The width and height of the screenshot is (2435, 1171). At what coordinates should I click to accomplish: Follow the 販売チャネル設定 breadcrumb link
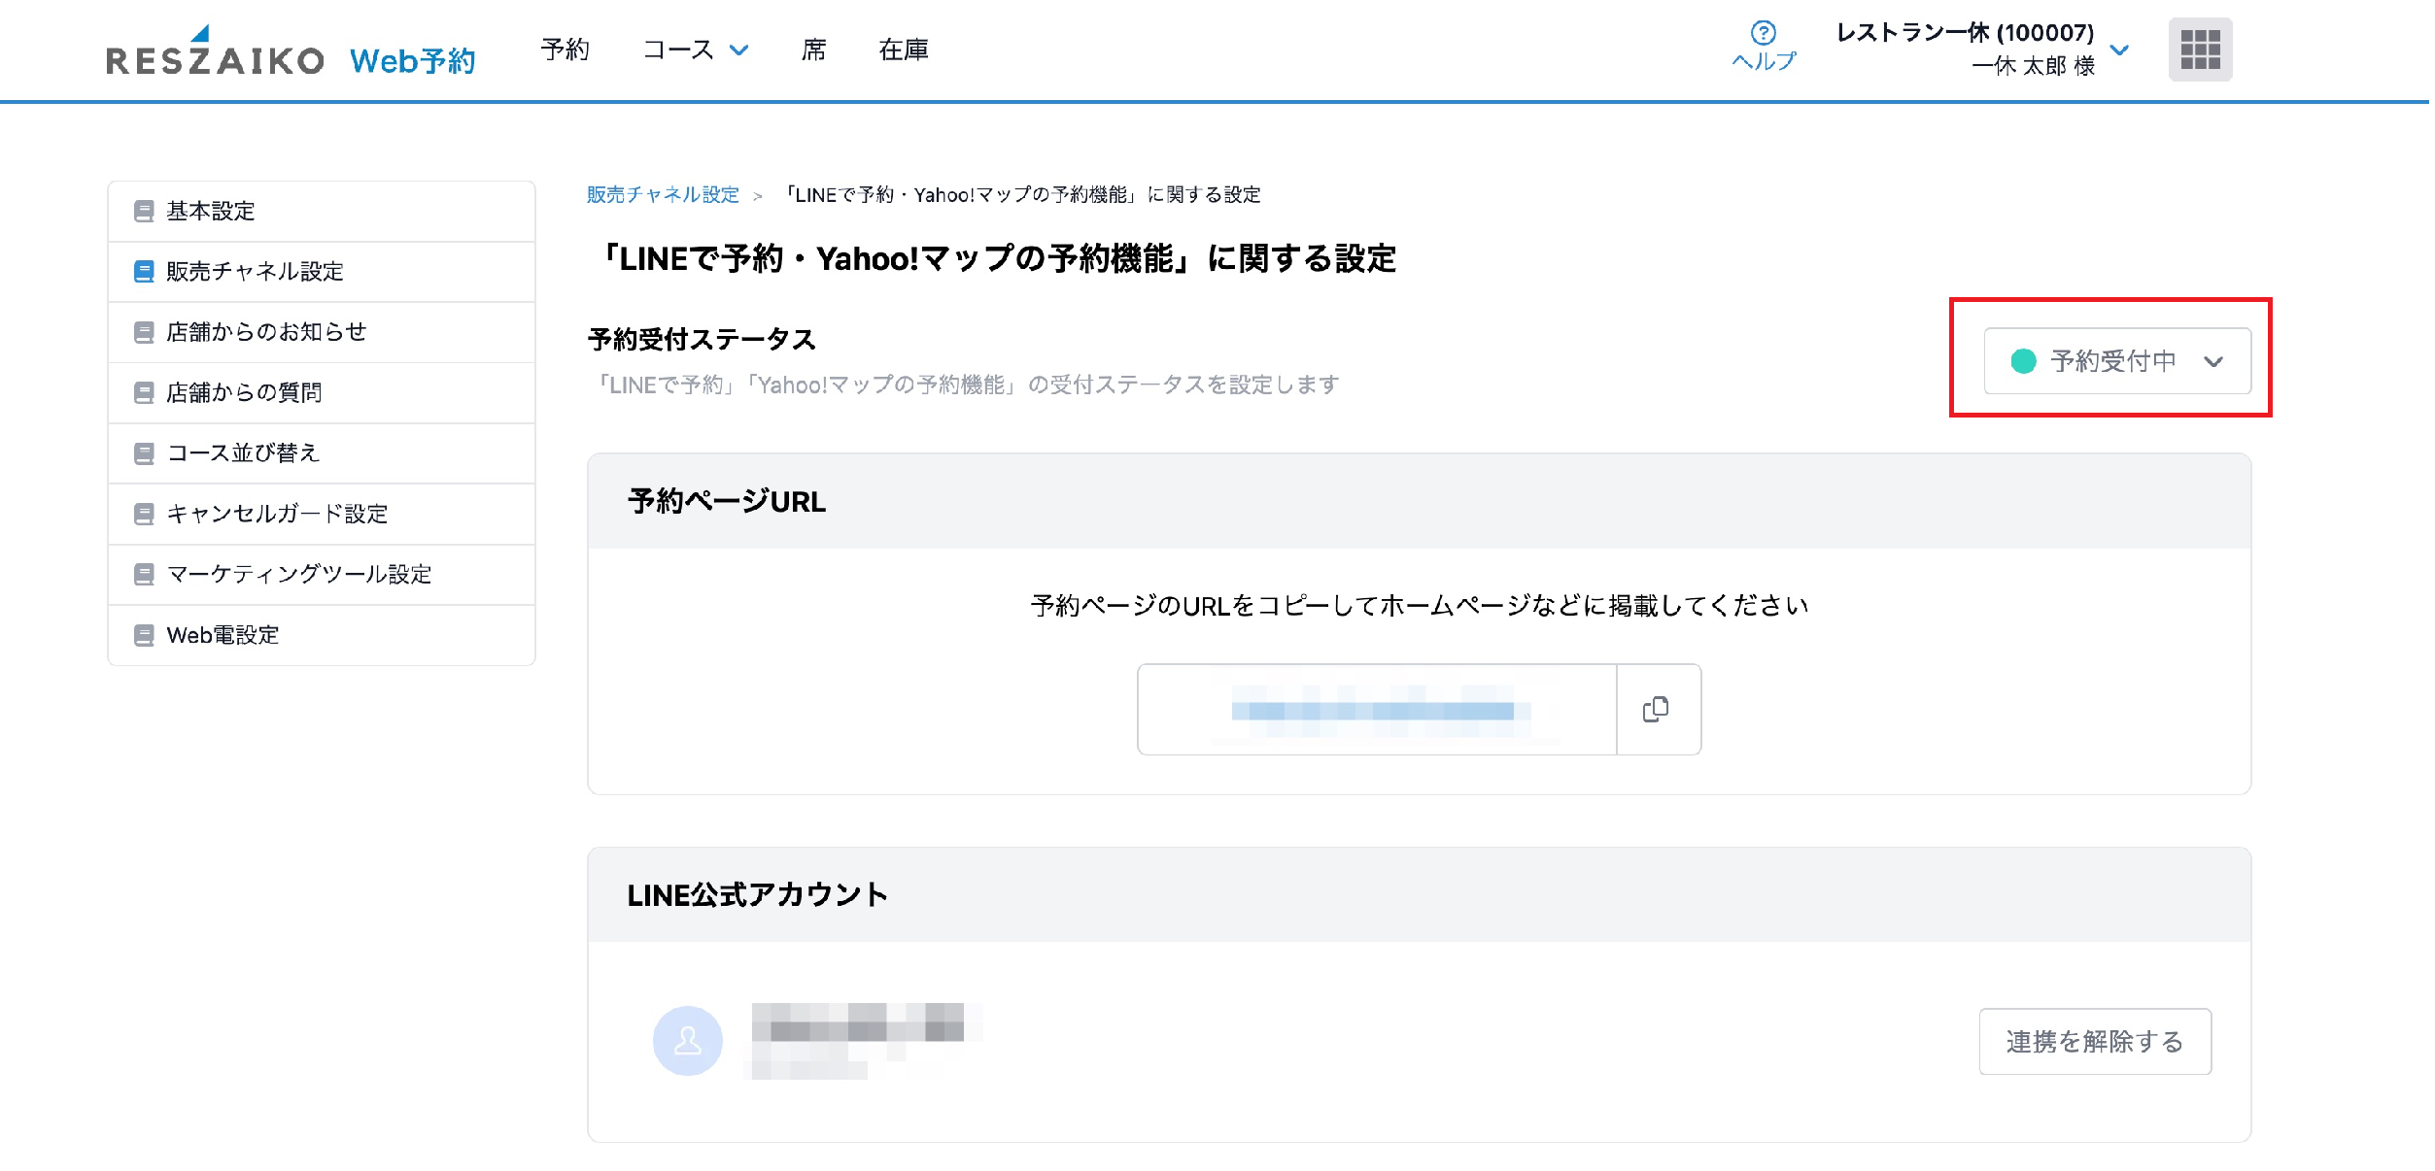(x=663, y=195)
